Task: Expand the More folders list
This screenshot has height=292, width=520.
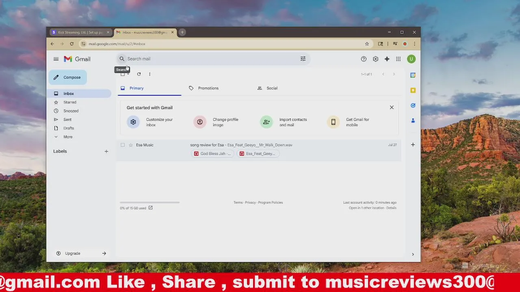Action: [x=68, y=137]
